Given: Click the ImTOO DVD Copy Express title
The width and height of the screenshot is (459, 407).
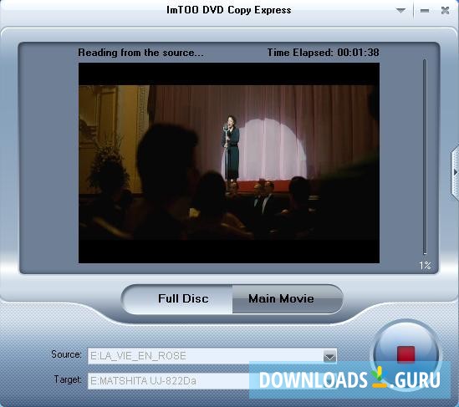Looking at the screenshot, I should pos(229,10).
